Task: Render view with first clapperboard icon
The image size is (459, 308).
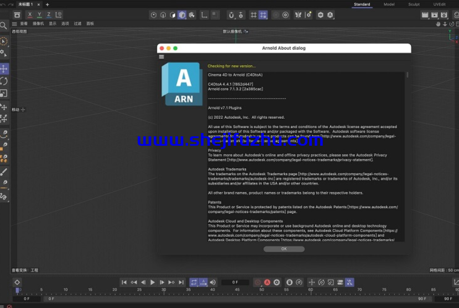Action: 425,15
